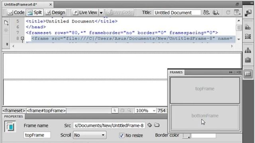The image size is (255, 143).
Task: Select the Frames panel tab
Action: pos(176,72)
